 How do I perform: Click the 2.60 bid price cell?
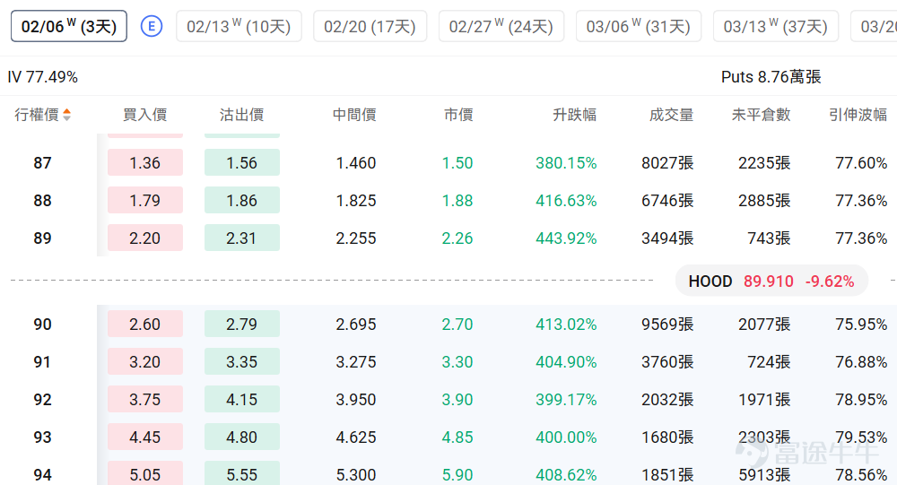pos(145,324)
